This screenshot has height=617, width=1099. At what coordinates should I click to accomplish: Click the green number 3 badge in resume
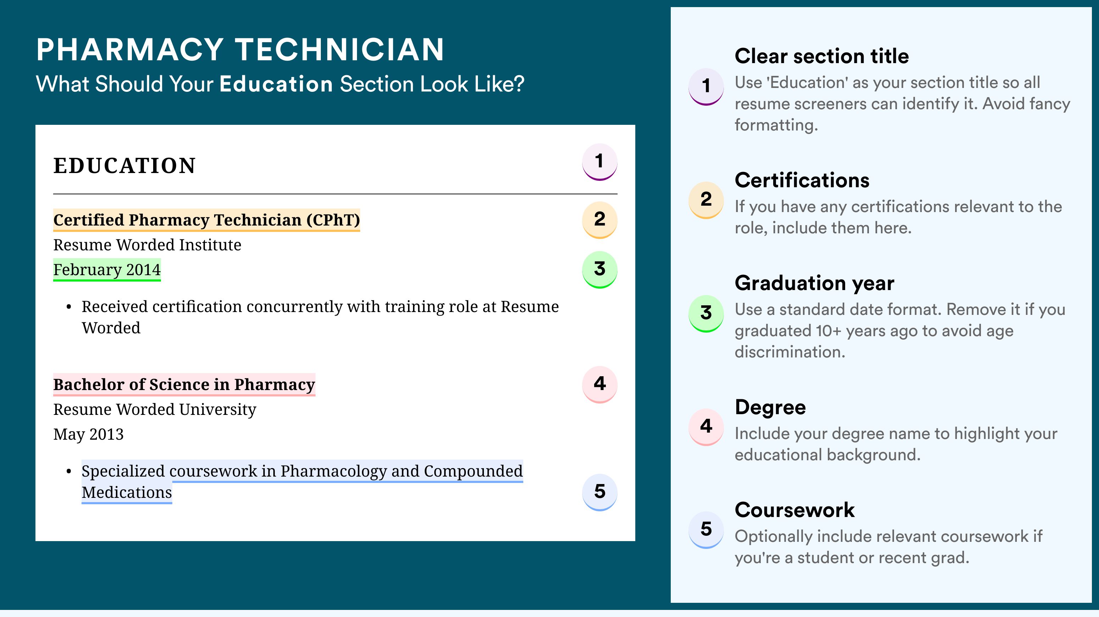[x=599, y=269]
